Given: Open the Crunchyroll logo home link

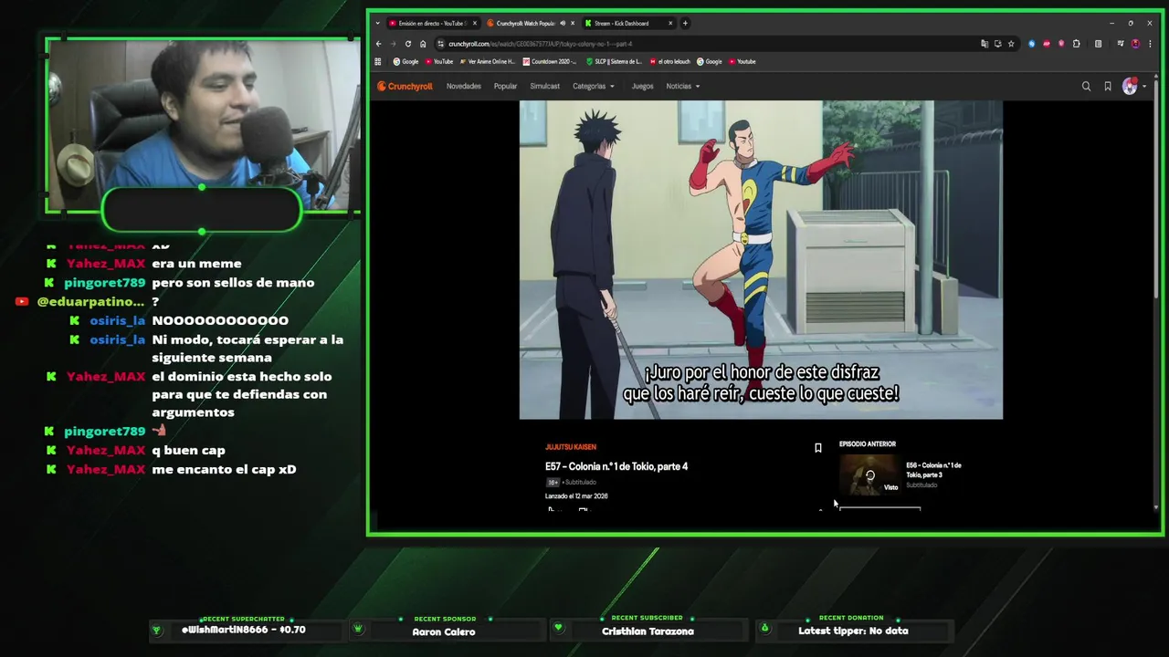Looking at the screenshot, I should (x=405, y=87).
